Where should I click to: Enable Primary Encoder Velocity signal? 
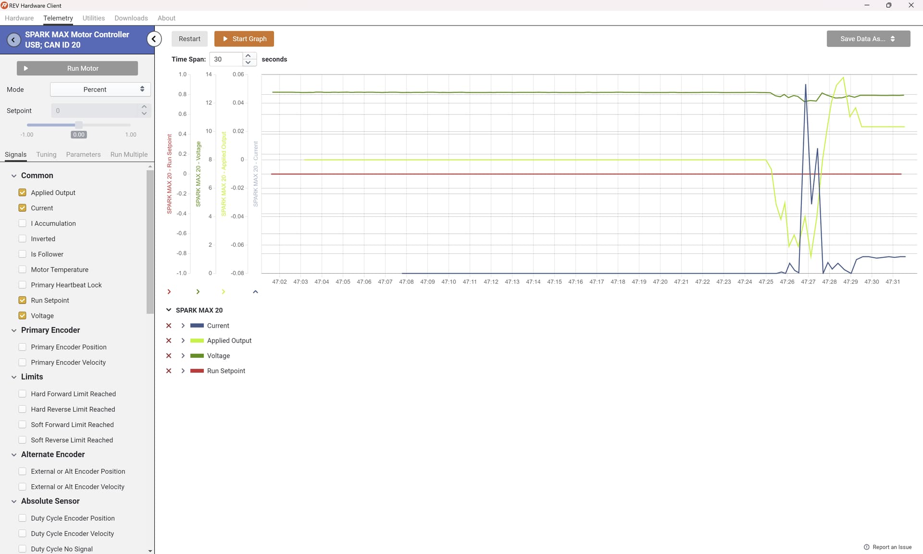(x=22, y=362)
